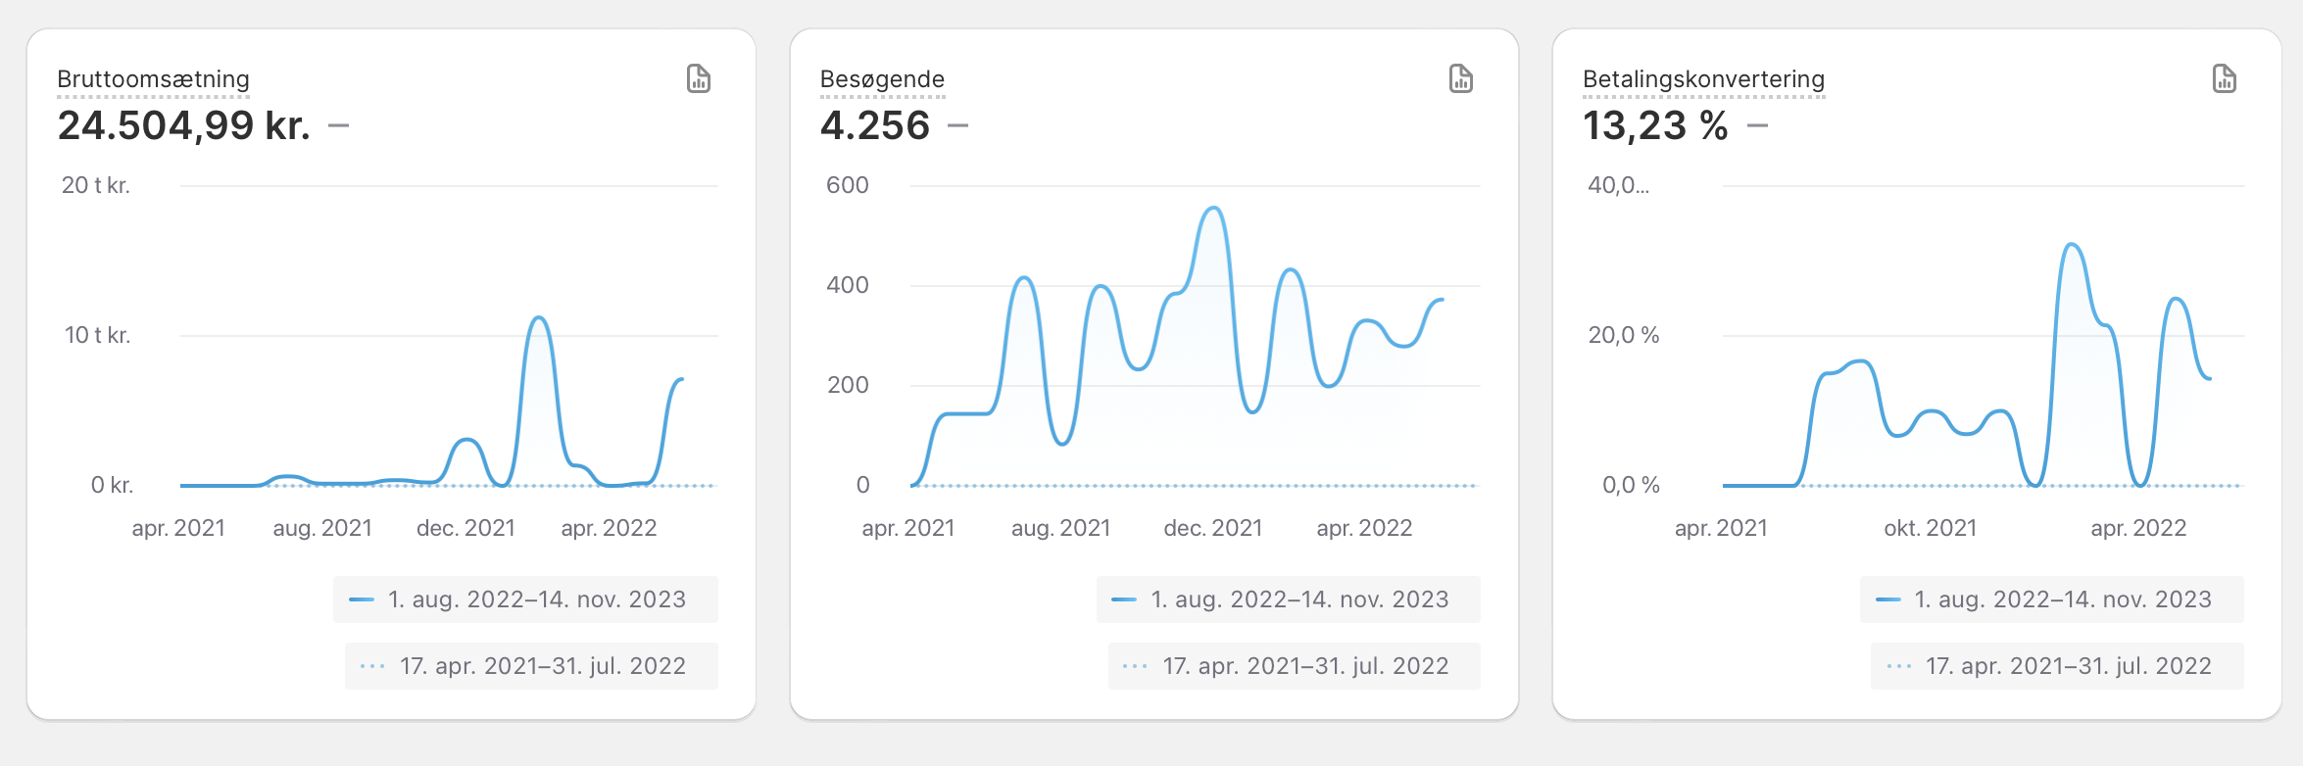Click the okt. 2021 axis label in Betalingskonvertering
Image resolution: width=2303 pixels, height=766 pixels.
point(1930,528)
